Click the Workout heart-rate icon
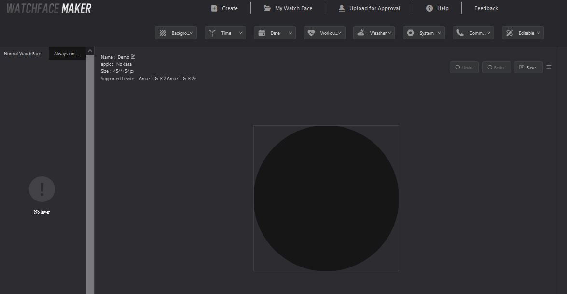The height and width of the screenshot is (294, 567). pos(311,33)
